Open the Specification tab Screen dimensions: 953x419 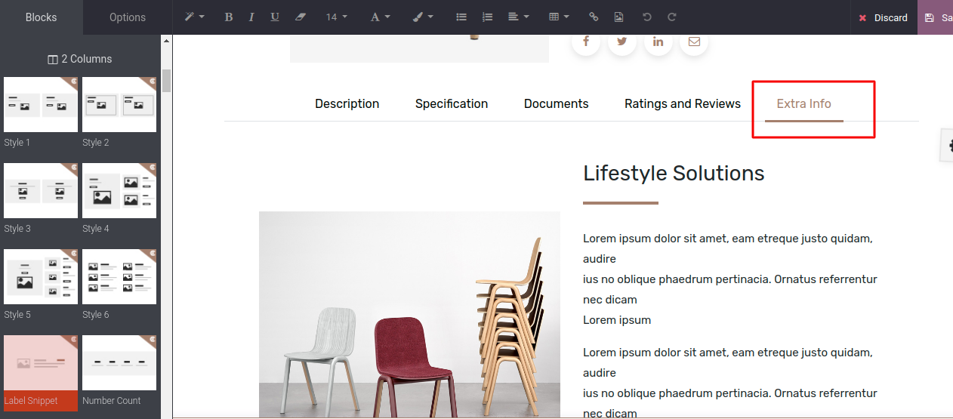click(x=452, y=104)
